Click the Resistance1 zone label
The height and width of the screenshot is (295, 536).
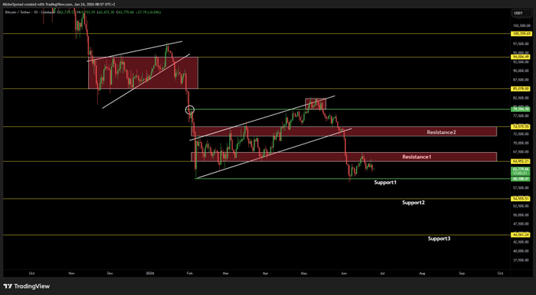tap(416, 157)
